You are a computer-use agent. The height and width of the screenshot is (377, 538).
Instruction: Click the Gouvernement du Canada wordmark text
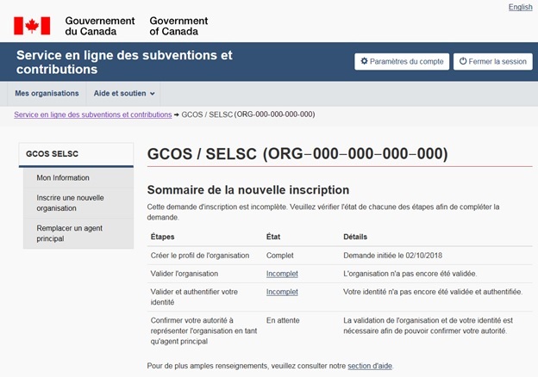click(100, 26)
